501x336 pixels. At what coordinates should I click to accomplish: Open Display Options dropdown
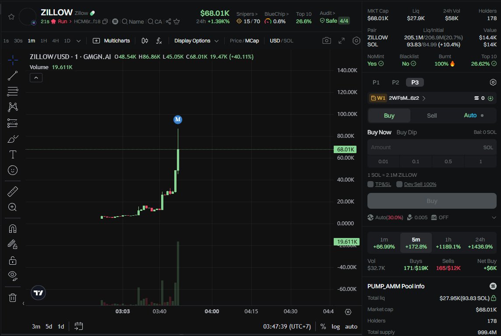coord(196,41)
